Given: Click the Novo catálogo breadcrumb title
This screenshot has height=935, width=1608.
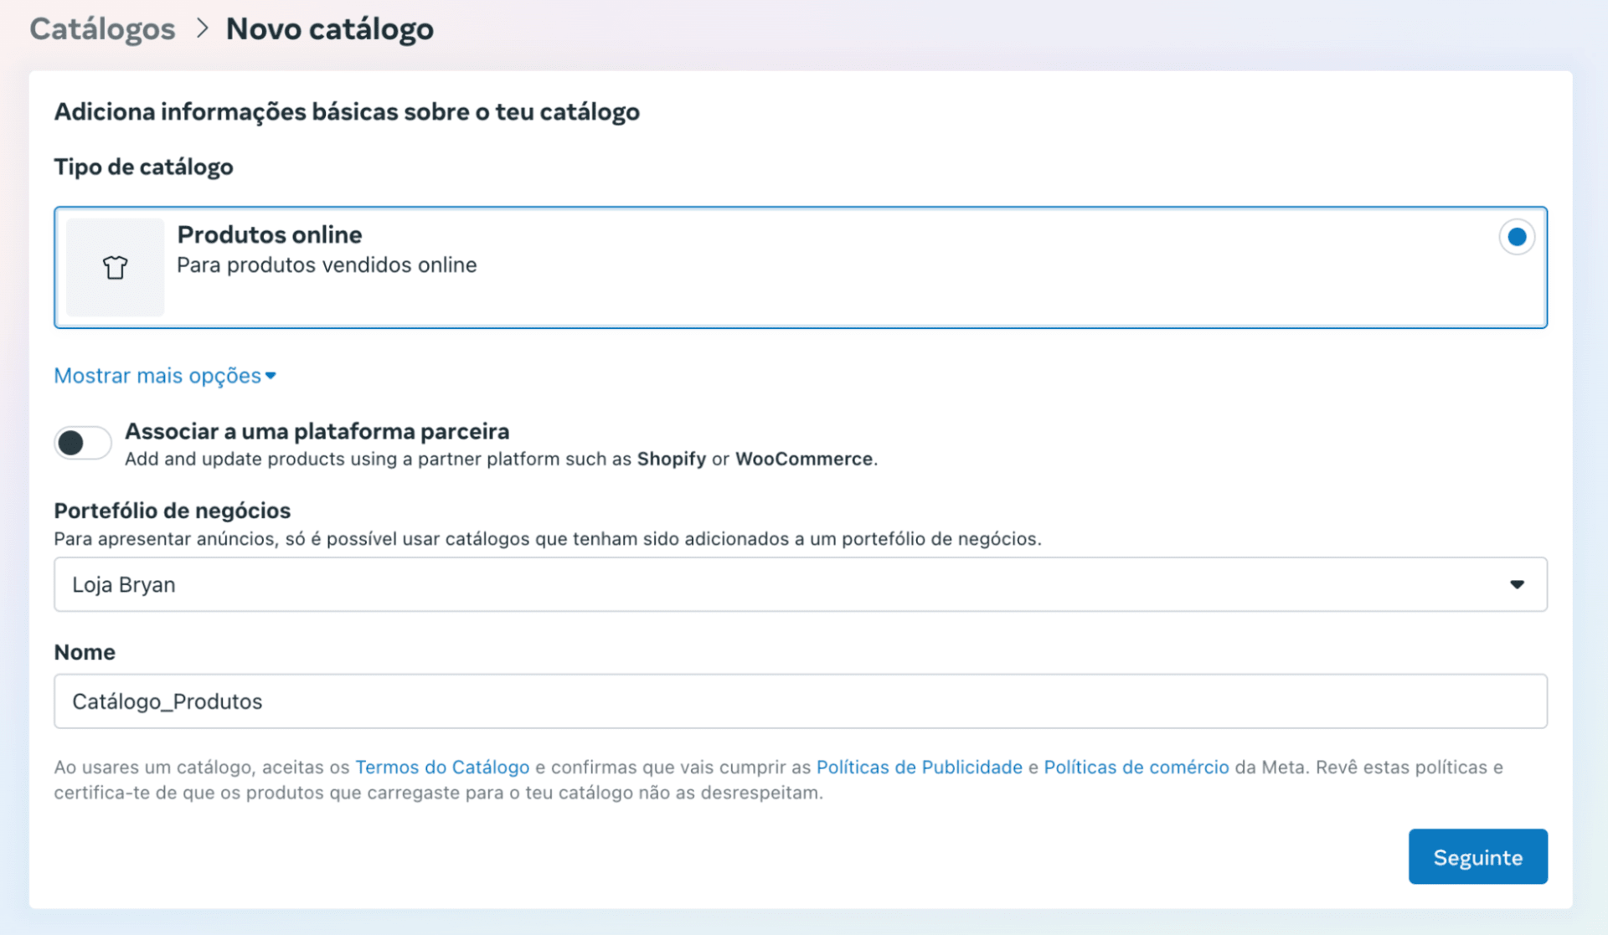Looking at the screenshot, I should (329, 28).
